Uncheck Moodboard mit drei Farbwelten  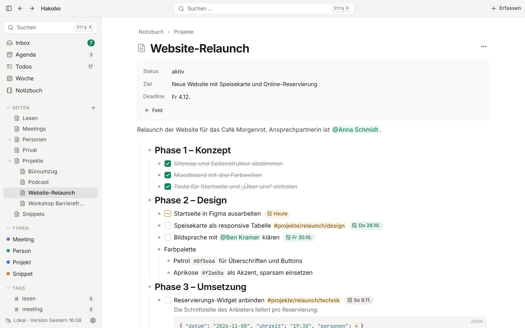coord(168,175)
